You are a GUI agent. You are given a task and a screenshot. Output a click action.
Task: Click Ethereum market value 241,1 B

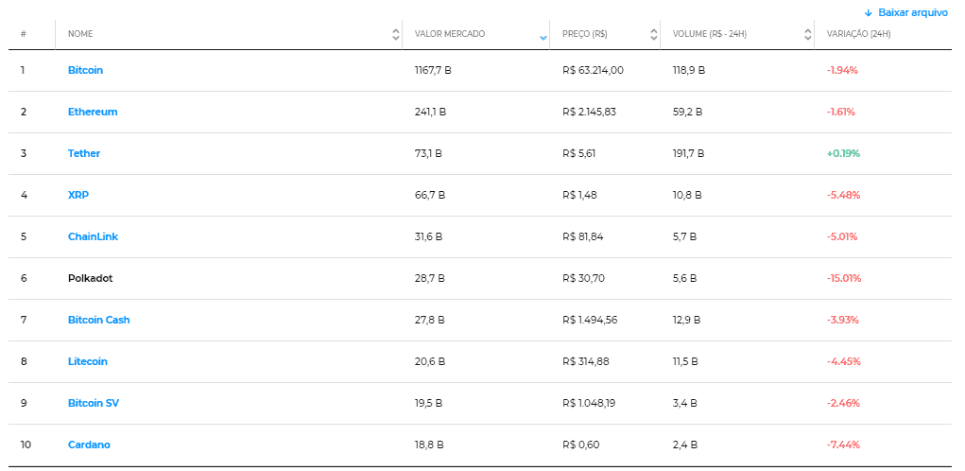coord(430,112)
